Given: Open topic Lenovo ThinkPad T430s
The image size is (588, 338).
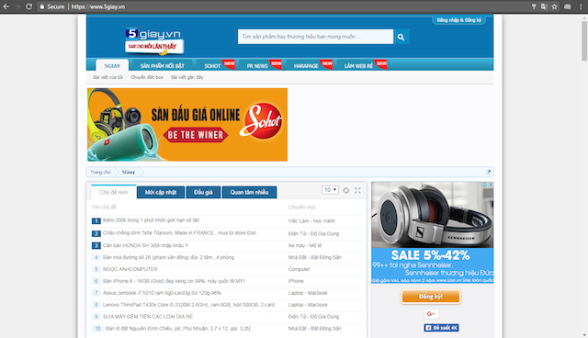Looking at the screenshot, I should [x=188, y=305].
